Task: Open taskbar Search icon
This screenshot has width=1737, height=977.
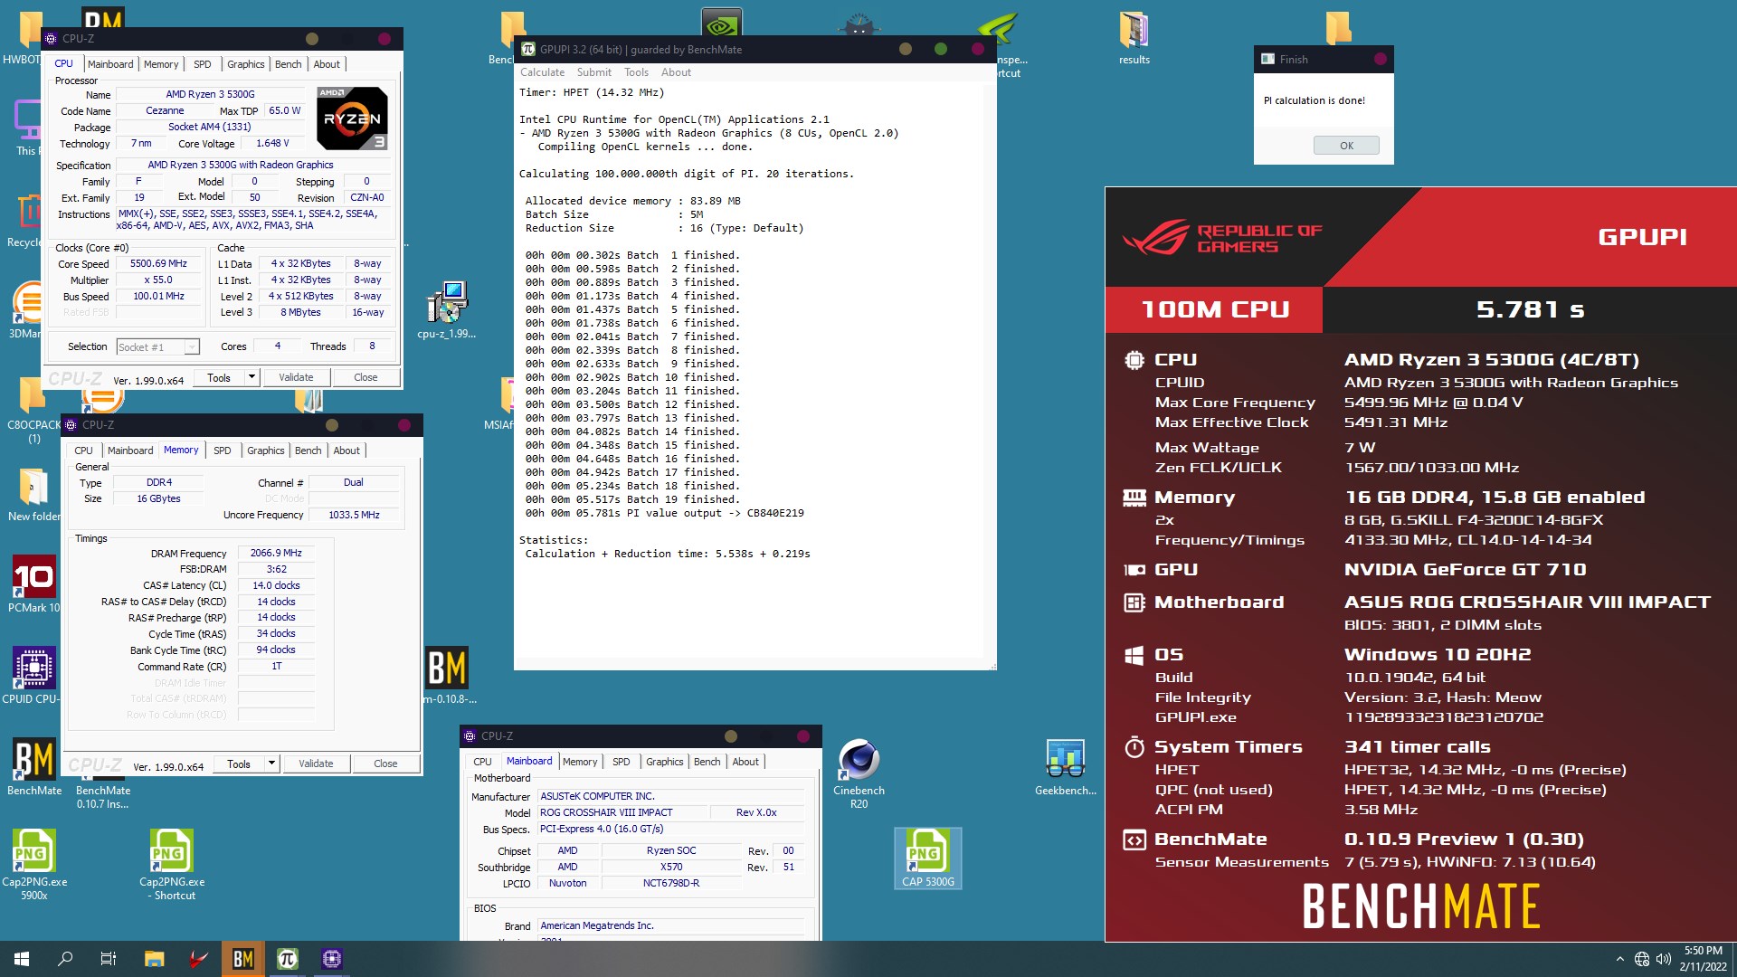Action: pyautogui.click(x=65, y=959)
